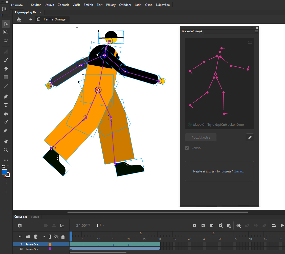Expand hidden tools via the ellipsis icon
The width and height of the screenshot is (285, 254).
pyautogui.click(x=6, y=160)
